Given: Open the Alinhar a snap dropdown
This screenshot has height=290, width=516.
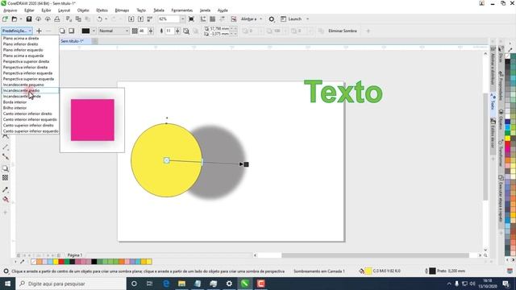Looking at the screenshot, I should pyautogui.click(x=252, y=19).
